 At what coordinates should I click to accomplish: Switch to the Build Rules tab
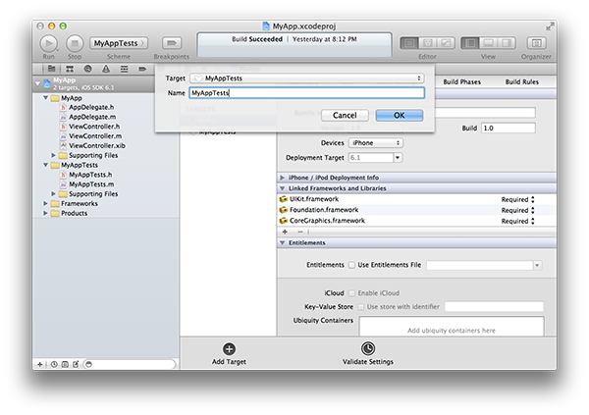(x=522, y=81)
